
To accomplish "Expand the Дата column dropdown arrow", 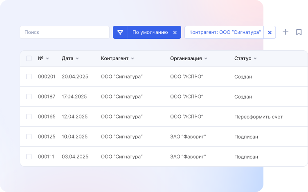I will pyautogui.click(x=77, y=59).
